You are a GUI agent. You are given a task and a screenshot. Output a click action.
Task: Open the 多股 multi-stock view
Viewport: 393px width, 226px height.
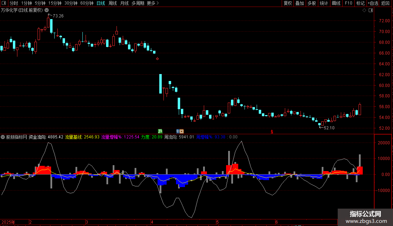(312, 3)
